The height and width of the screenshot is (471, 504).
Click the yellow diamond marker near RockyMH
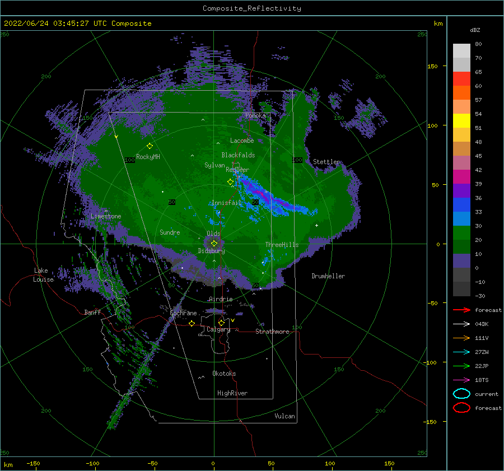150,146
